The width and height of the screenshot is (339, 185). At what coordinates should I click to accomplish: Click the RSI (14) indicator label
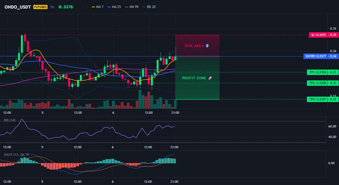tap(10, 120)
